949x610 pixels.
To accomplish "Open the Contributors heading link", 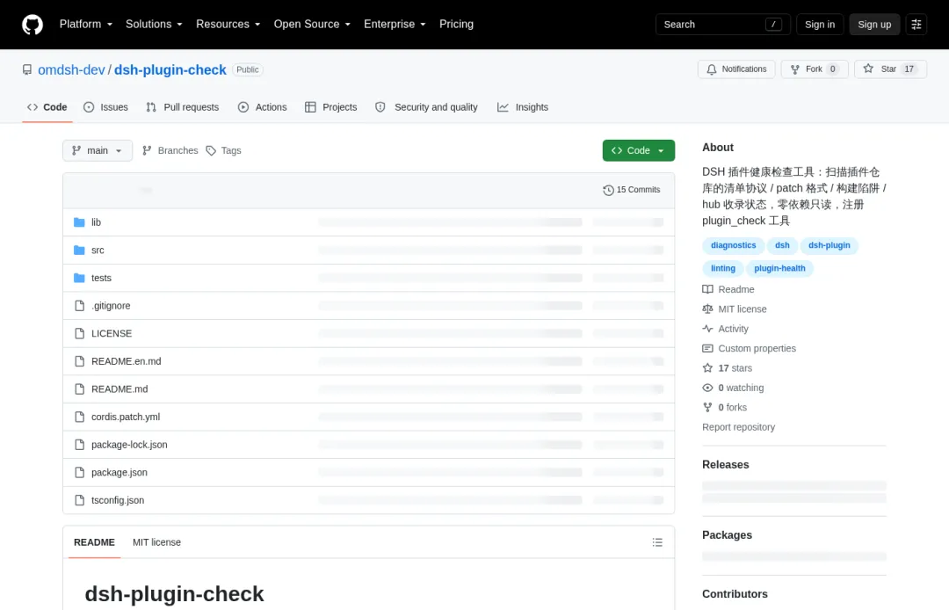I will point(735,594).
